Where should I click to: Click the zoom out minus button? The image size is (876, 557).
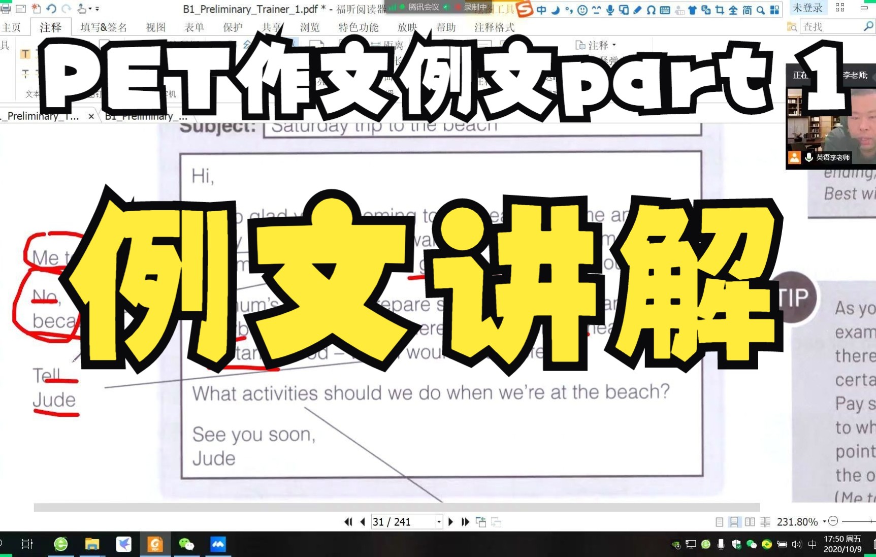tap(833, 521)
